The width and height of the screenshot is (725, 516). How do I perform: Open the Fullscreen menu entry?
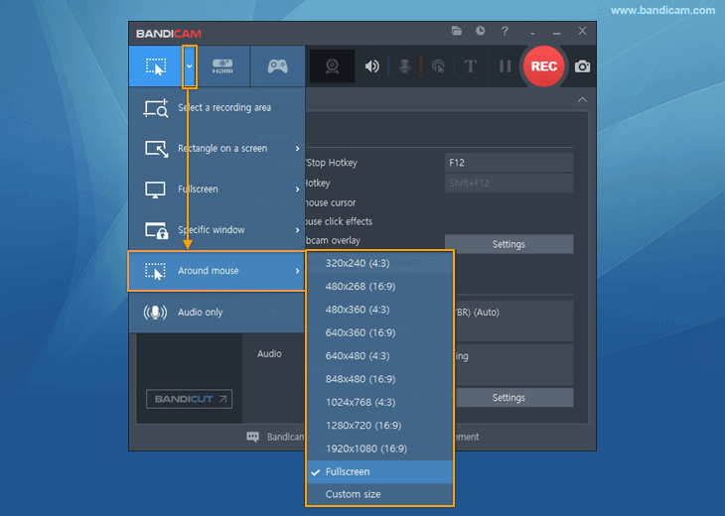217,189
